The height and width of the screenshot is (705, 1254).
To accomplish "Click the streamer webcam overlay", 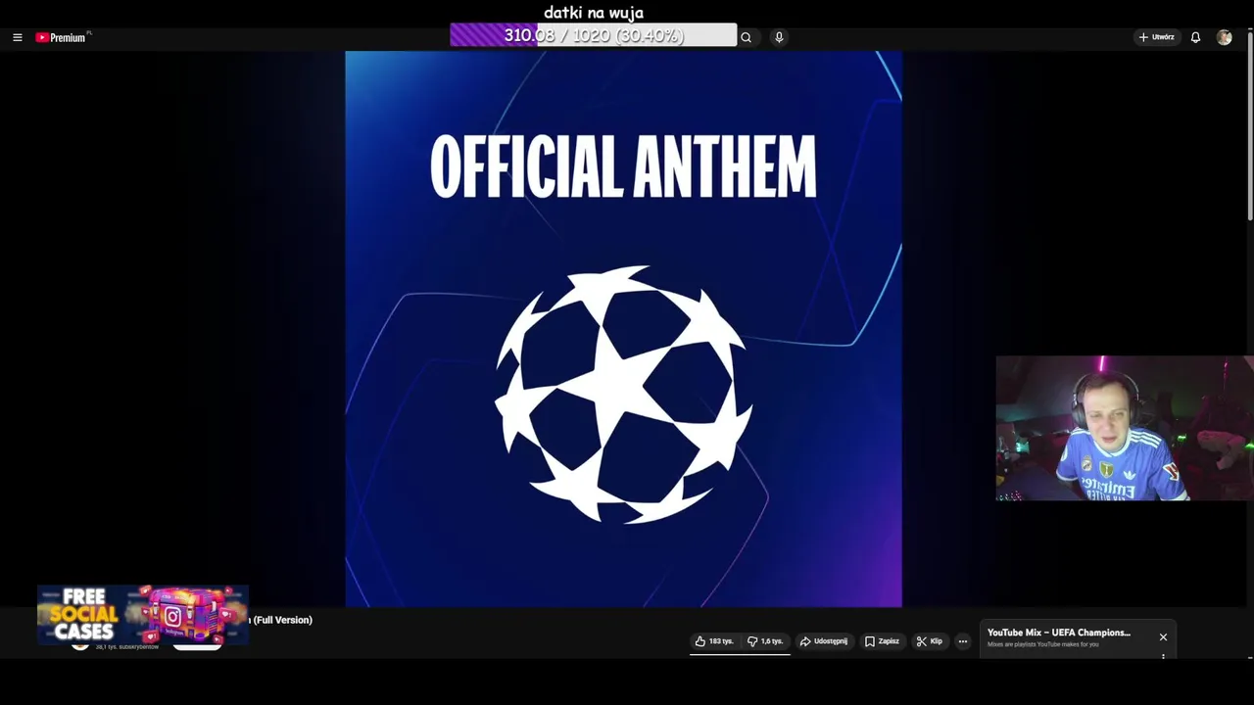I will (1125, 428).
